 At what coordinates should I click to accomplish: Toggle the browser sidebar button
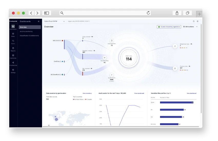point(47,13)
